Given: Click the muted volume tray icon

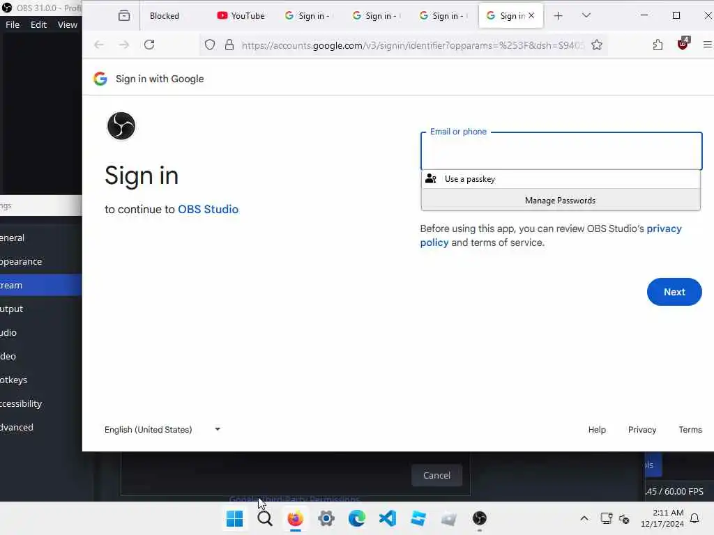Looking at the screenshot, I should [624, 518].
